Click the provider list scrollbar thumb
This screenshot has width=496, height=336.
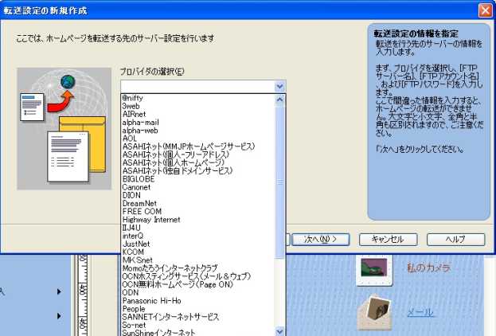(279, 182)
